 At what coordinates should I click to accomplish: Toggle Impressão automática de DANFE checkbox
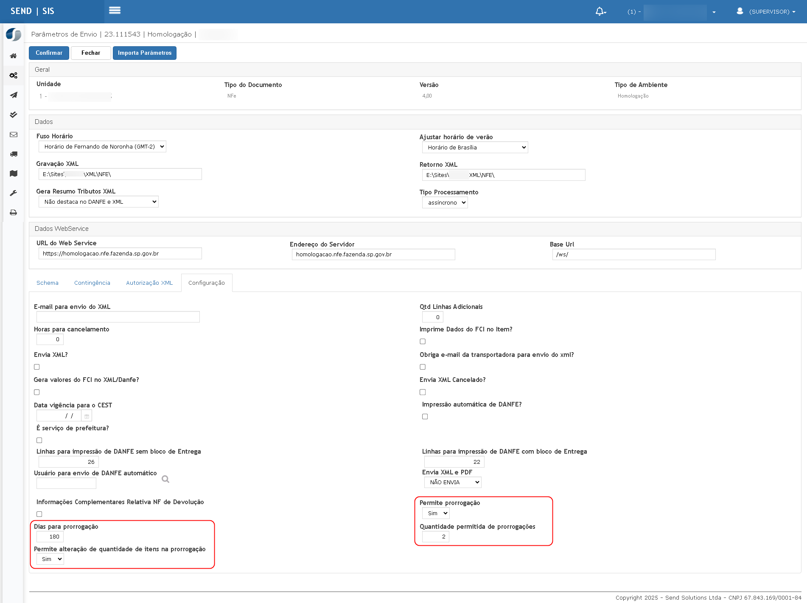(x=425, y=417)
